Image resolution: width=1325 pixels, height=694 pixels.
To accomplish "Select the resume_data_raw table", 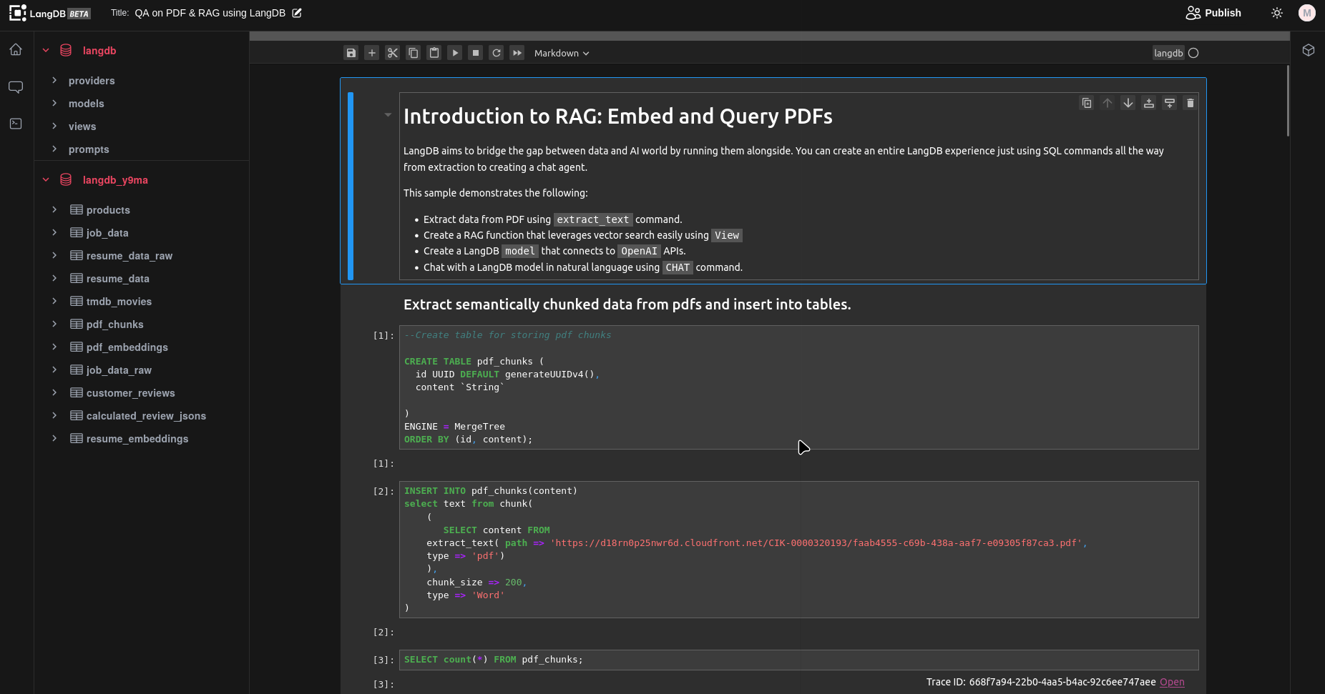I will (x=129, y=256).
